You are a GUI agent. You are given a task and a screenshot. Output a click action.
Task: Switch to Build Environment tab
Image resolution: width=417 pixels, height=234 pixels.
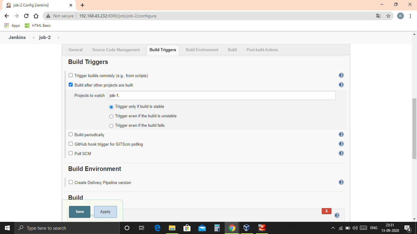202,50
